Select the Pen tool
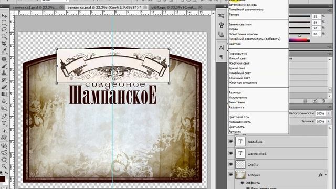 pos(4,116)
